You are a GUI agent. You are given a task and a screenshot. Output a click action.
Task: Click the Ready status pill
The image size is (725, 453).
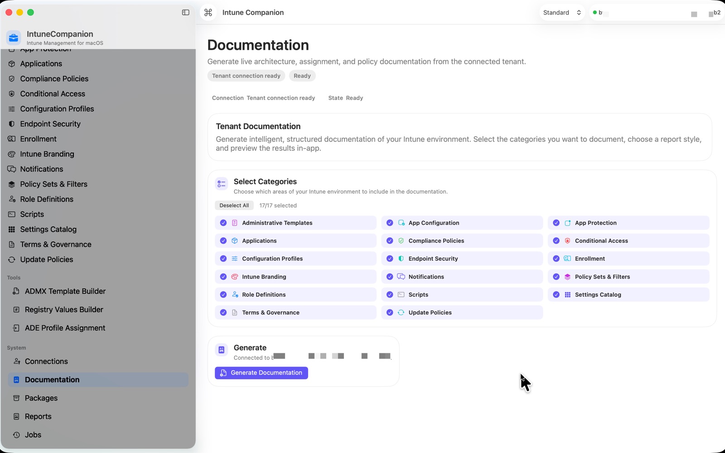pos(302,76)
